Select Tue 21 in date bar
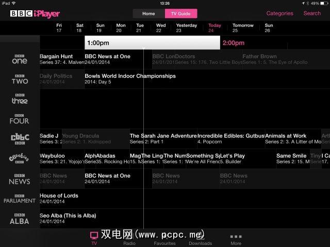 click(140, 28)
